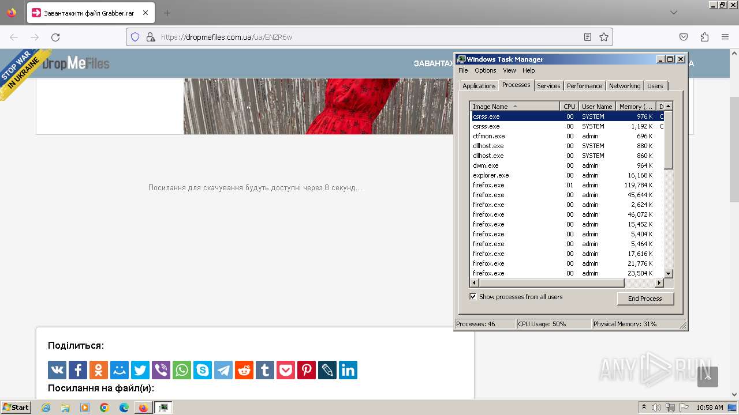Screen dimensions: 739x415
Task: Open Microsoft Edge from the taskbar
Action: pos(124,408)
